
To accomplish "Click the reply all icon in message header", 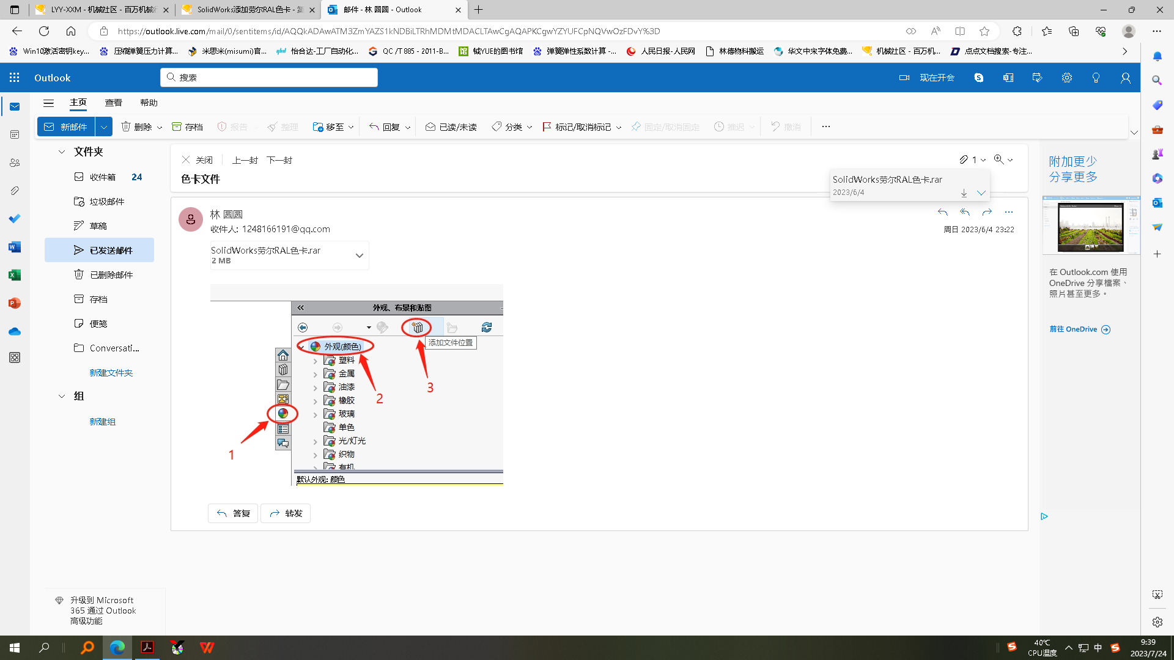I will [965, 212].
